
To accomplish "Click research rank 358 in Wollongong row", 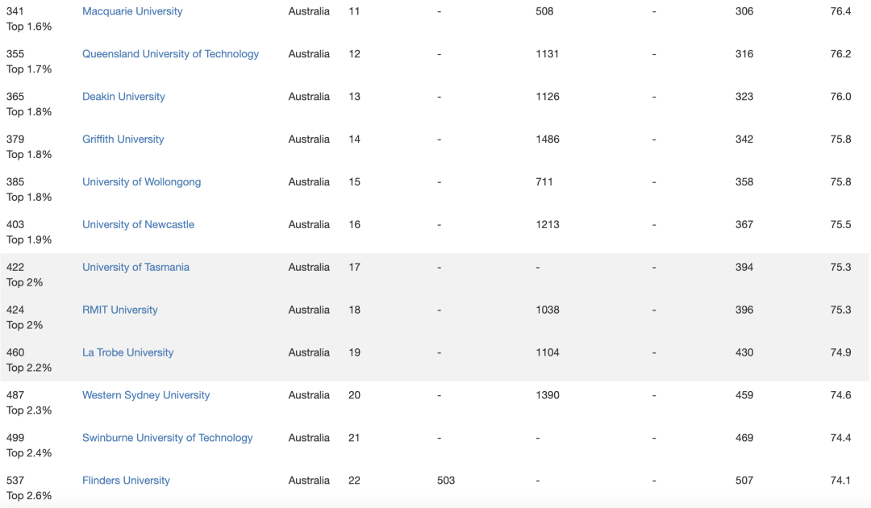I will [x=744, y=182].
